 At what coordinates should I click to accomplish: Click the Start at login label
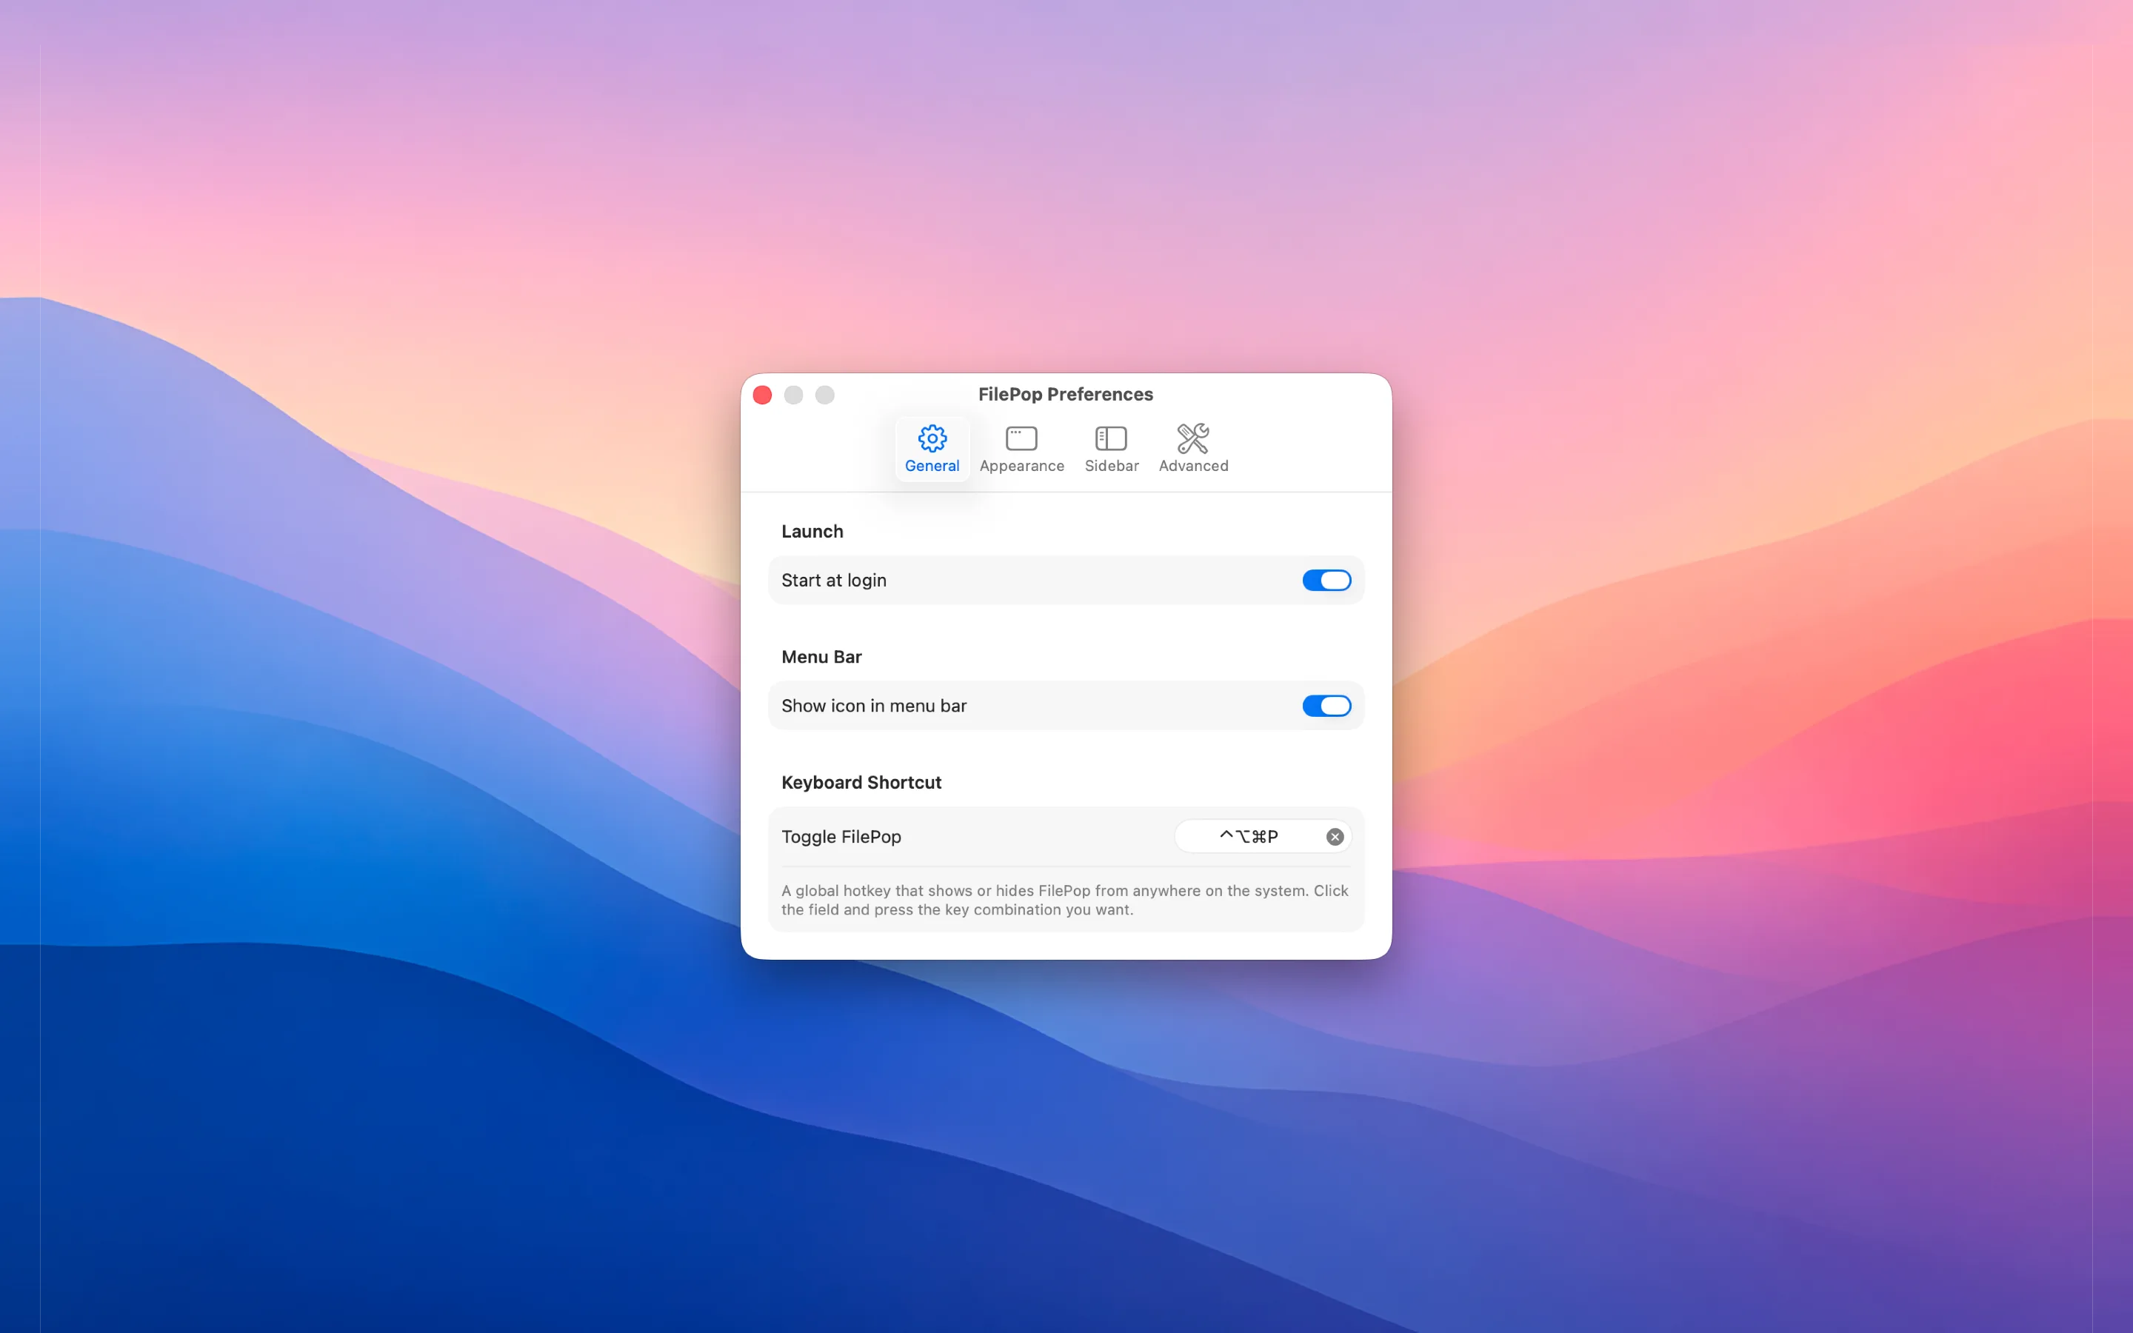point(834,580)
